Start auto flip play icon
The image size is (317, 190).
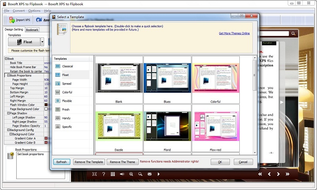pyautogui.click(x=158, y=174)
